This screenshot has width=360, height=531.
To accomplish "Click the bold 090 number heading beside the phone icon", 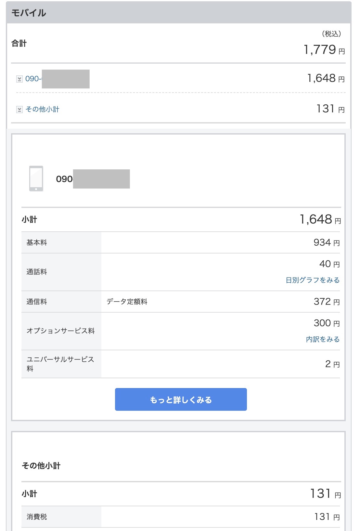I will (x=64, y=179).
